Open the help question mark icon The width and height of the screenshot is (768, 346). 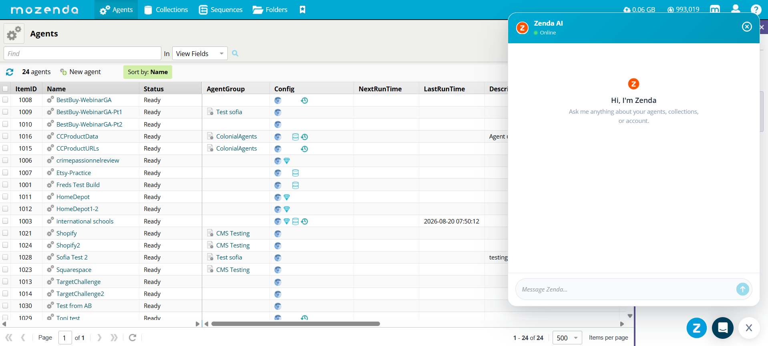pos(756,10)
